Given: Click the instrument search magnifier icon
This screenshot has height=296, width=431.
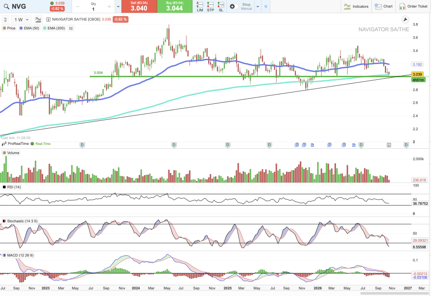Looking at the screenshot, I should point(6,6).
